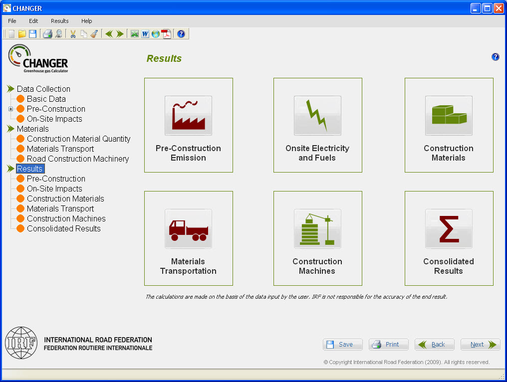Open Consolidated Results sigma icon
This screenshot has height=382, width=507.
coord(449,228)
